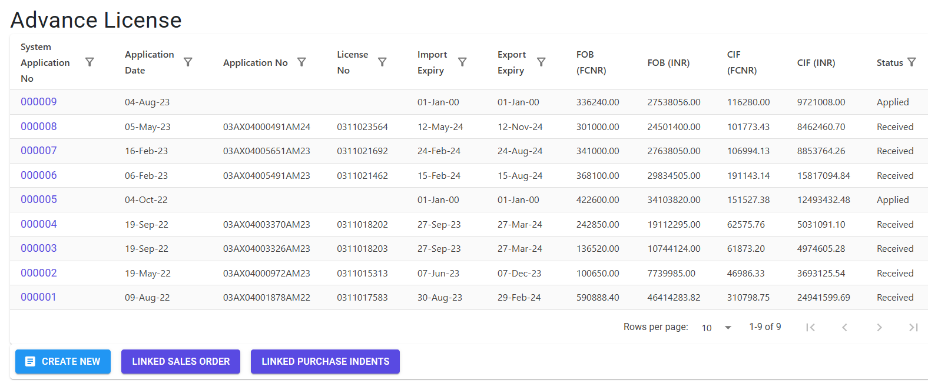Open application 000005 link
Screen dimensions: 928x383
tap(39, 199)
